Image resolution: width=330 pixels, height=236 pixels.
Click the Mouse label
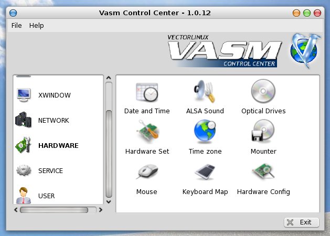tap(146, 191)
